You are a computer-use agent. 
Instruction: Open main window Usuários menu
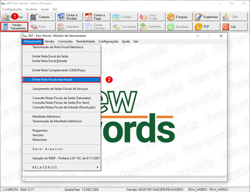[31, 9]
